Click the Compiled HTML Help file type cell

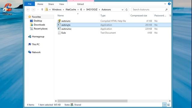[x=113, y=21]
